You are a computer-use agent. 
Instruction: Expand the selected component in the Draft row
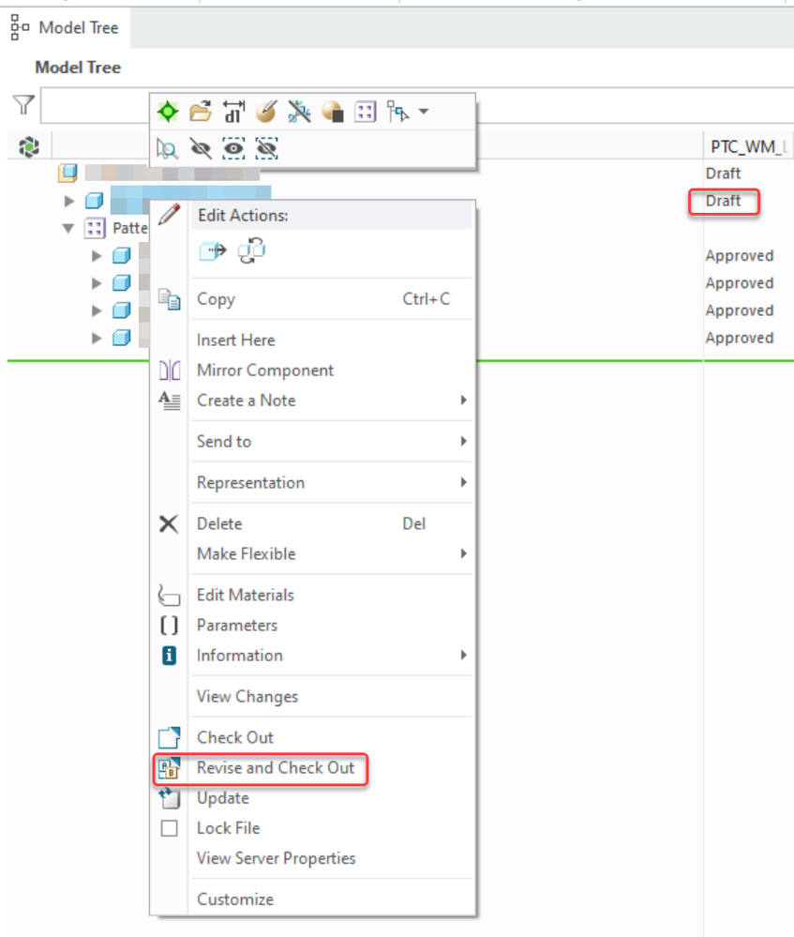[x=69, y=201]
